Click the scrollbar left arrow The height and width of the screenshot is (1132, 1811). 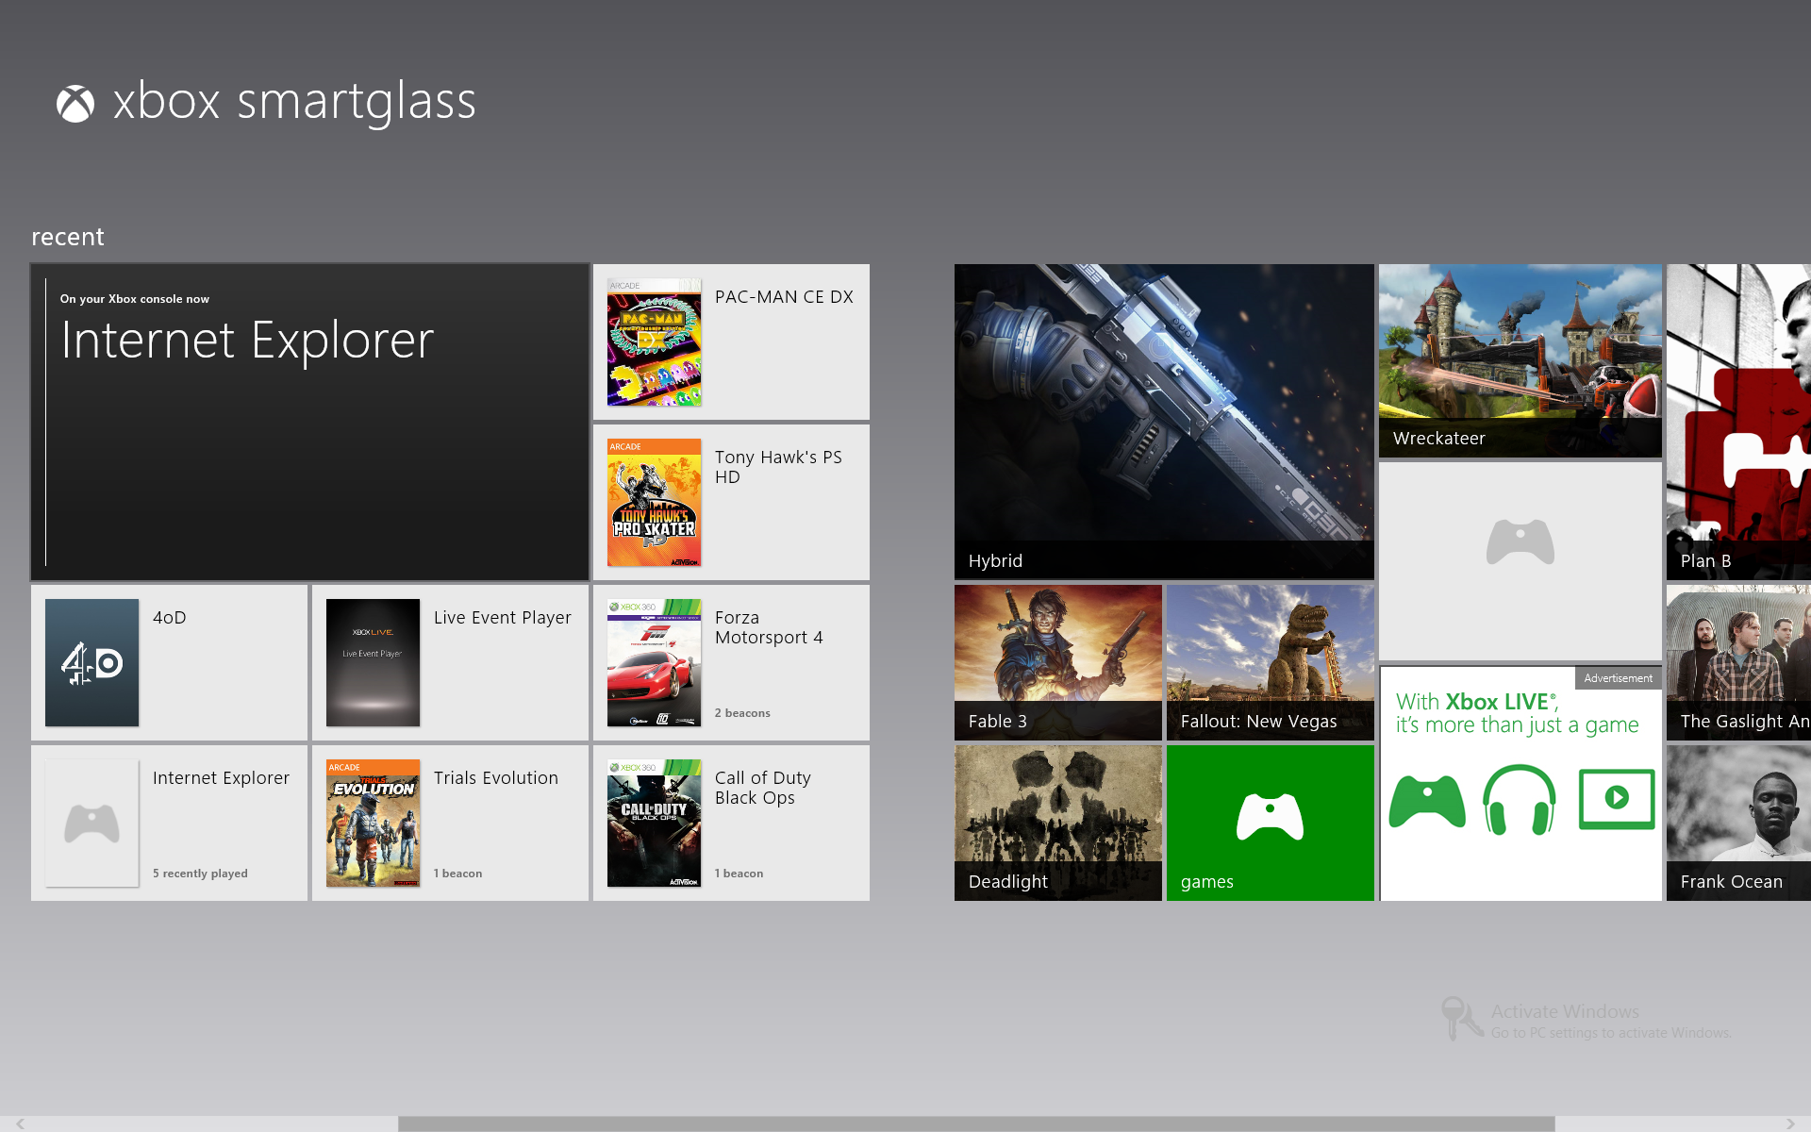[x=20, y=1124]
